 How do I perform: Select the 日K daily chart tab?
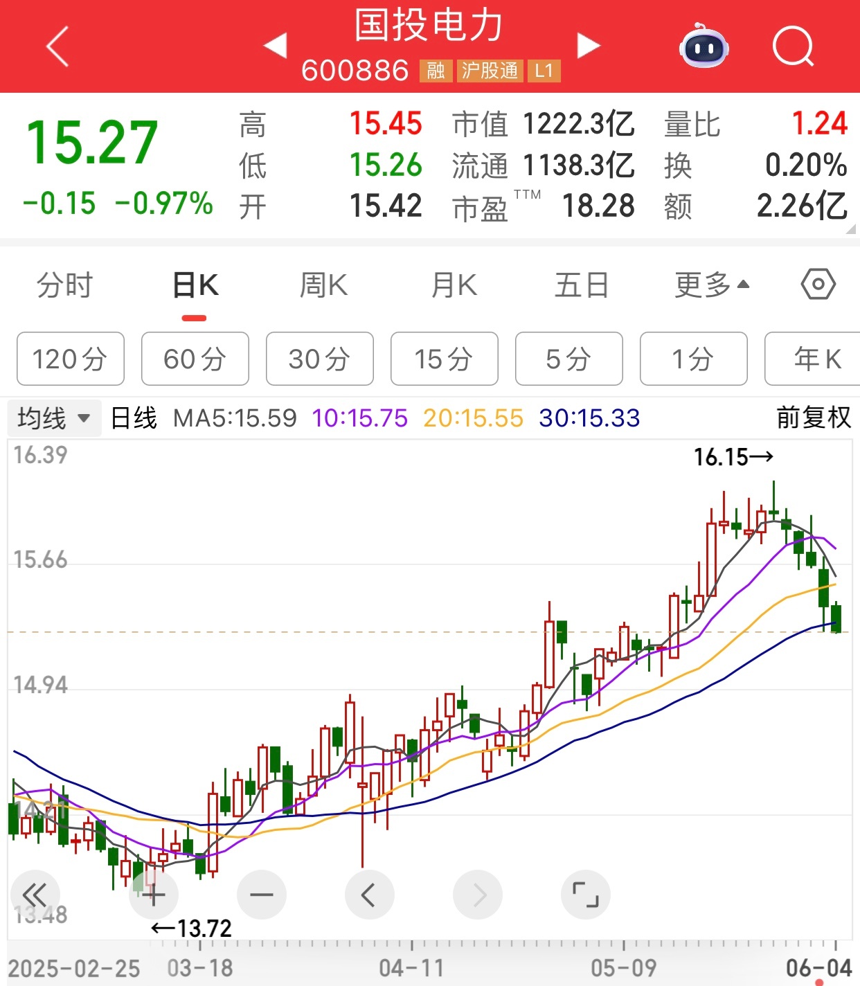[x=195, y=285]
